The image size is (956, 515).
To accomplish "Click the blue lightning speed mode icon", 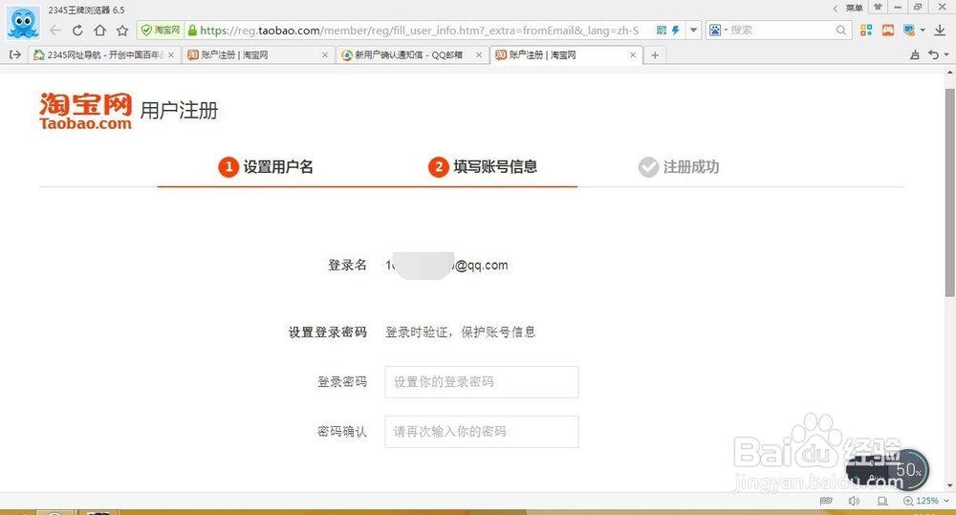I will pyautogui.click(x=676, y=30).
